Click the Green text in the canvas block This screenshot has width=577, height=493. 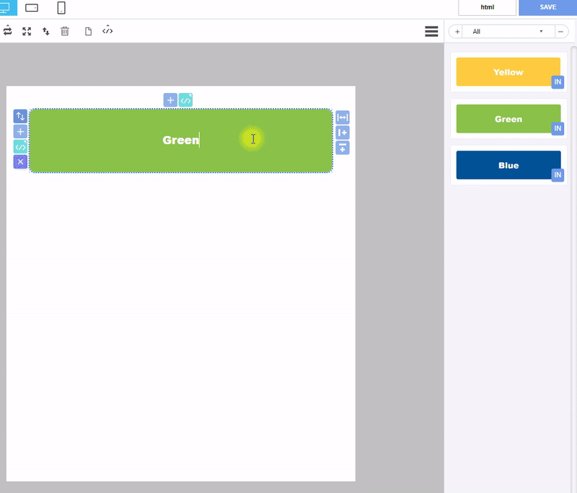[180, 141]
